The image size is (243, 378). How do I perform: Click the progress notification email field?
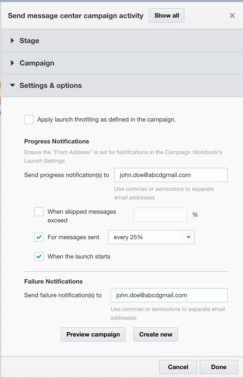point(171,175)
